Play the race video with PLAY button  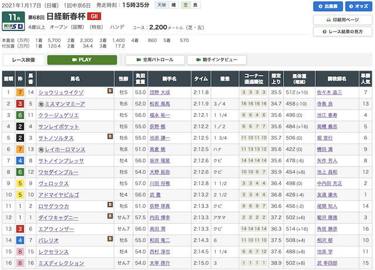pos(82,60)
